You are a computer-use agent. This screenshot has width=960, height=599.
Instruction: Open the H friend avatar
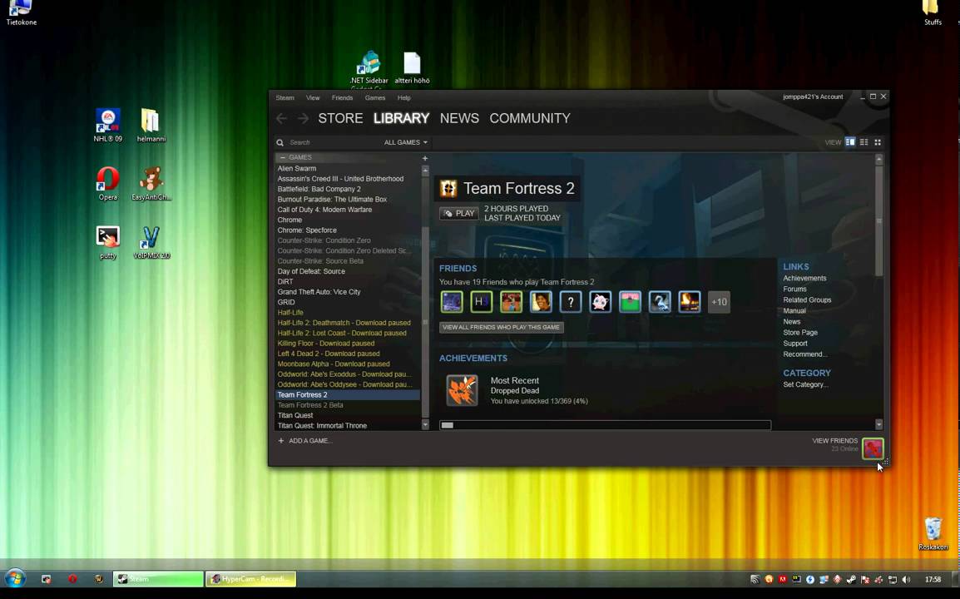[481, 302]
